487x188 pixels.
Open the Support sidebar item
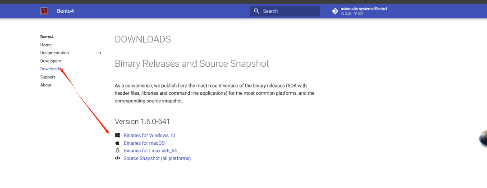pos(47,77)
